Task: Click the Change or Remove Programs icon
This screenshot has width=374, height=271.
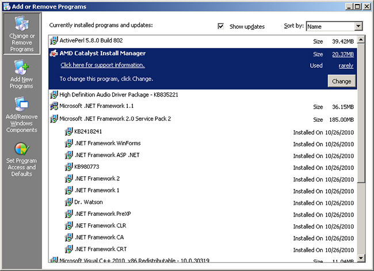Action: click(22, 24)
